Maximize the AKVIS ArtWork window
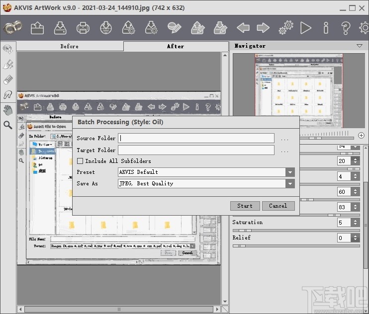Image resolution: width=369 pixels, height=314 pixels. coord(352,8)
